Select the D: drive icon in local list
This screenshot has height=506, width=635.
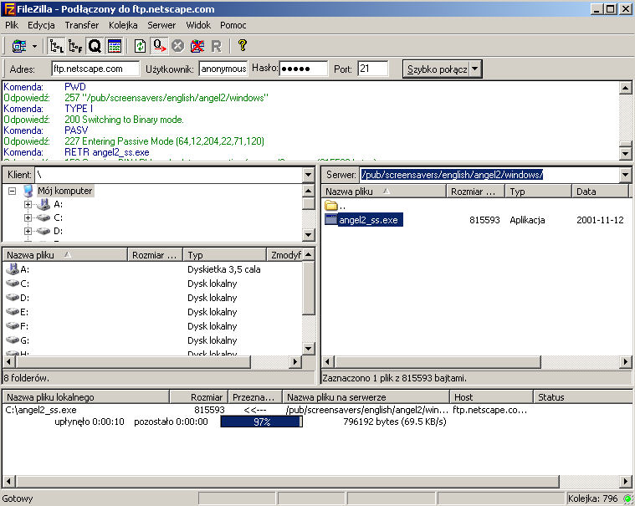click(13, 298)
